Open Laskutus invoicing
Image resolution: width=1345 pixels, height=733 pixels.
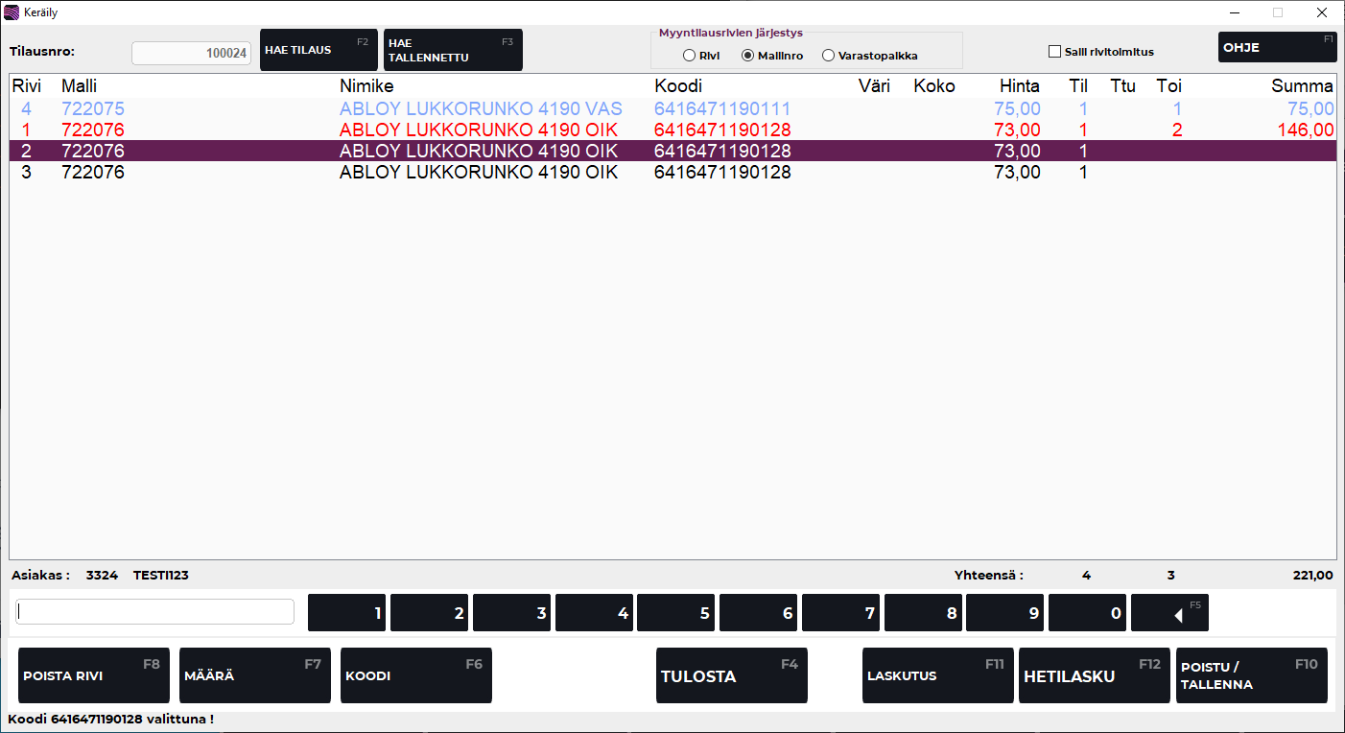(x=937, y=675)
